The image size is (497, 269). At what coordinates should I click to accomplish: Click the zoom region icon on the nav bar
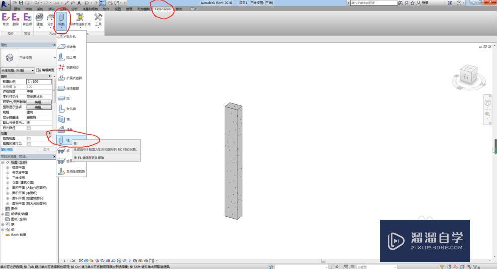487,113
